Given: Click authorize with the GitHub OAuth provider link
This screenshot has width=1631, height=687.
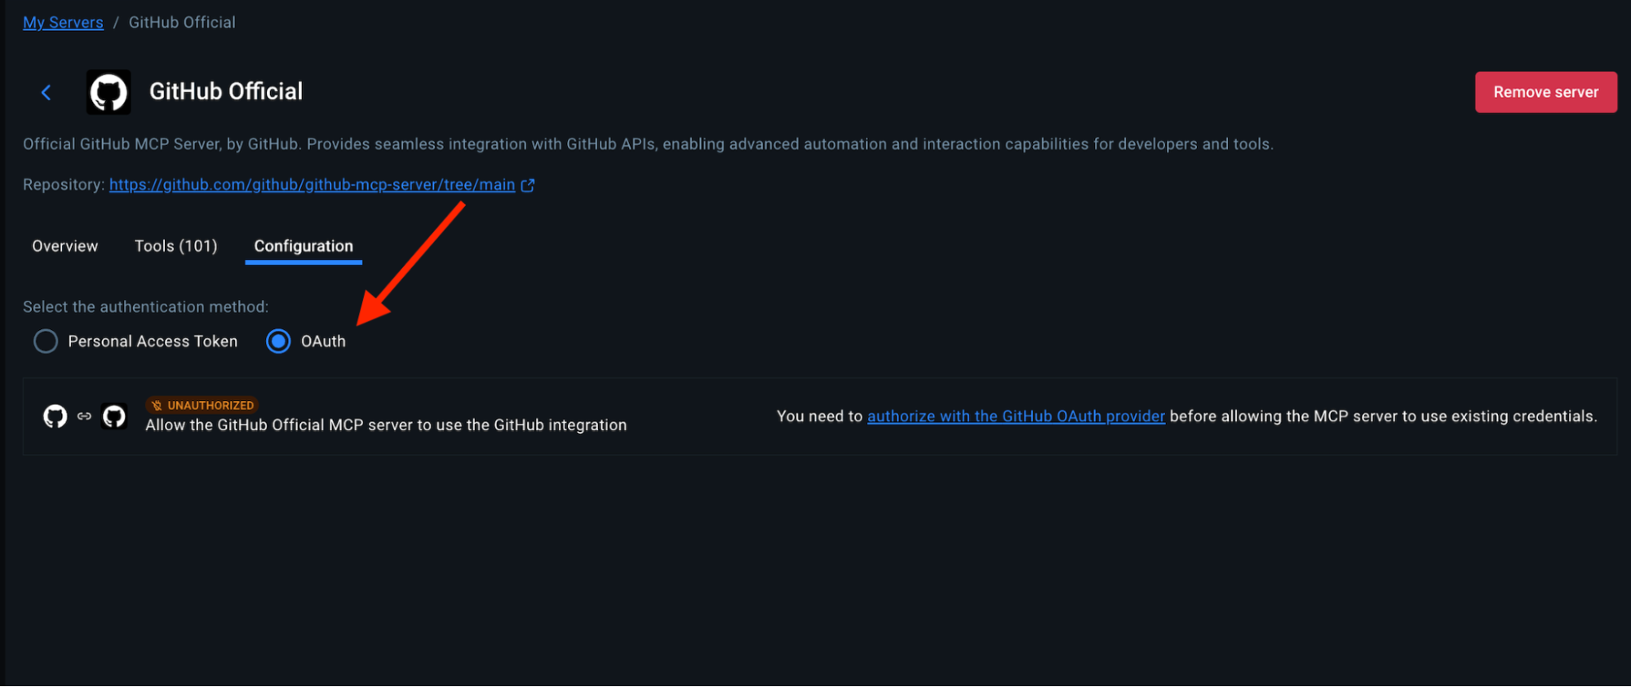Looking at the screenshot, I should [x=1016, y=416].
